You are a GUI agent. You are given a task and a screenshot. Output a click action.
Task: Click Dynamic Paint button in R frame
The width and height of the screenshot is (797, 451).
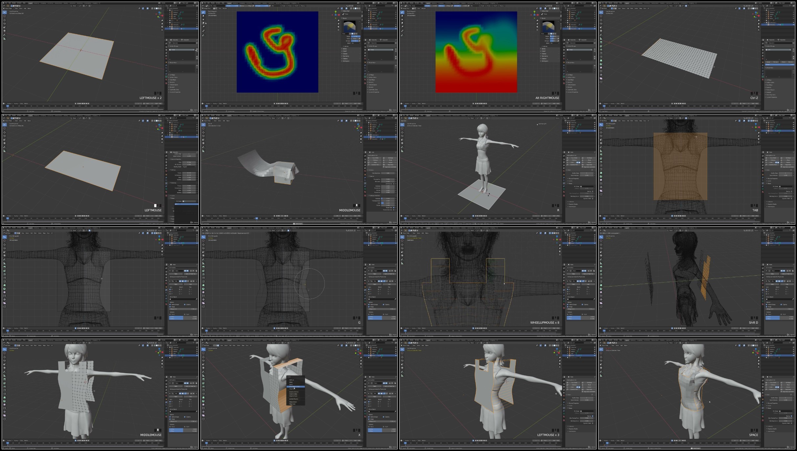(x=573, y=165)
